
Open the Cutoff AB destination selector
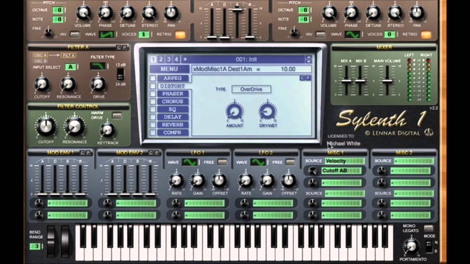341,170
